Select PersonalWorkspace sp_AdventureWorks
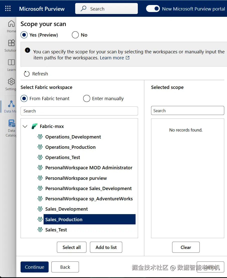This screenshot has height=278, width=227. [89, 199]
